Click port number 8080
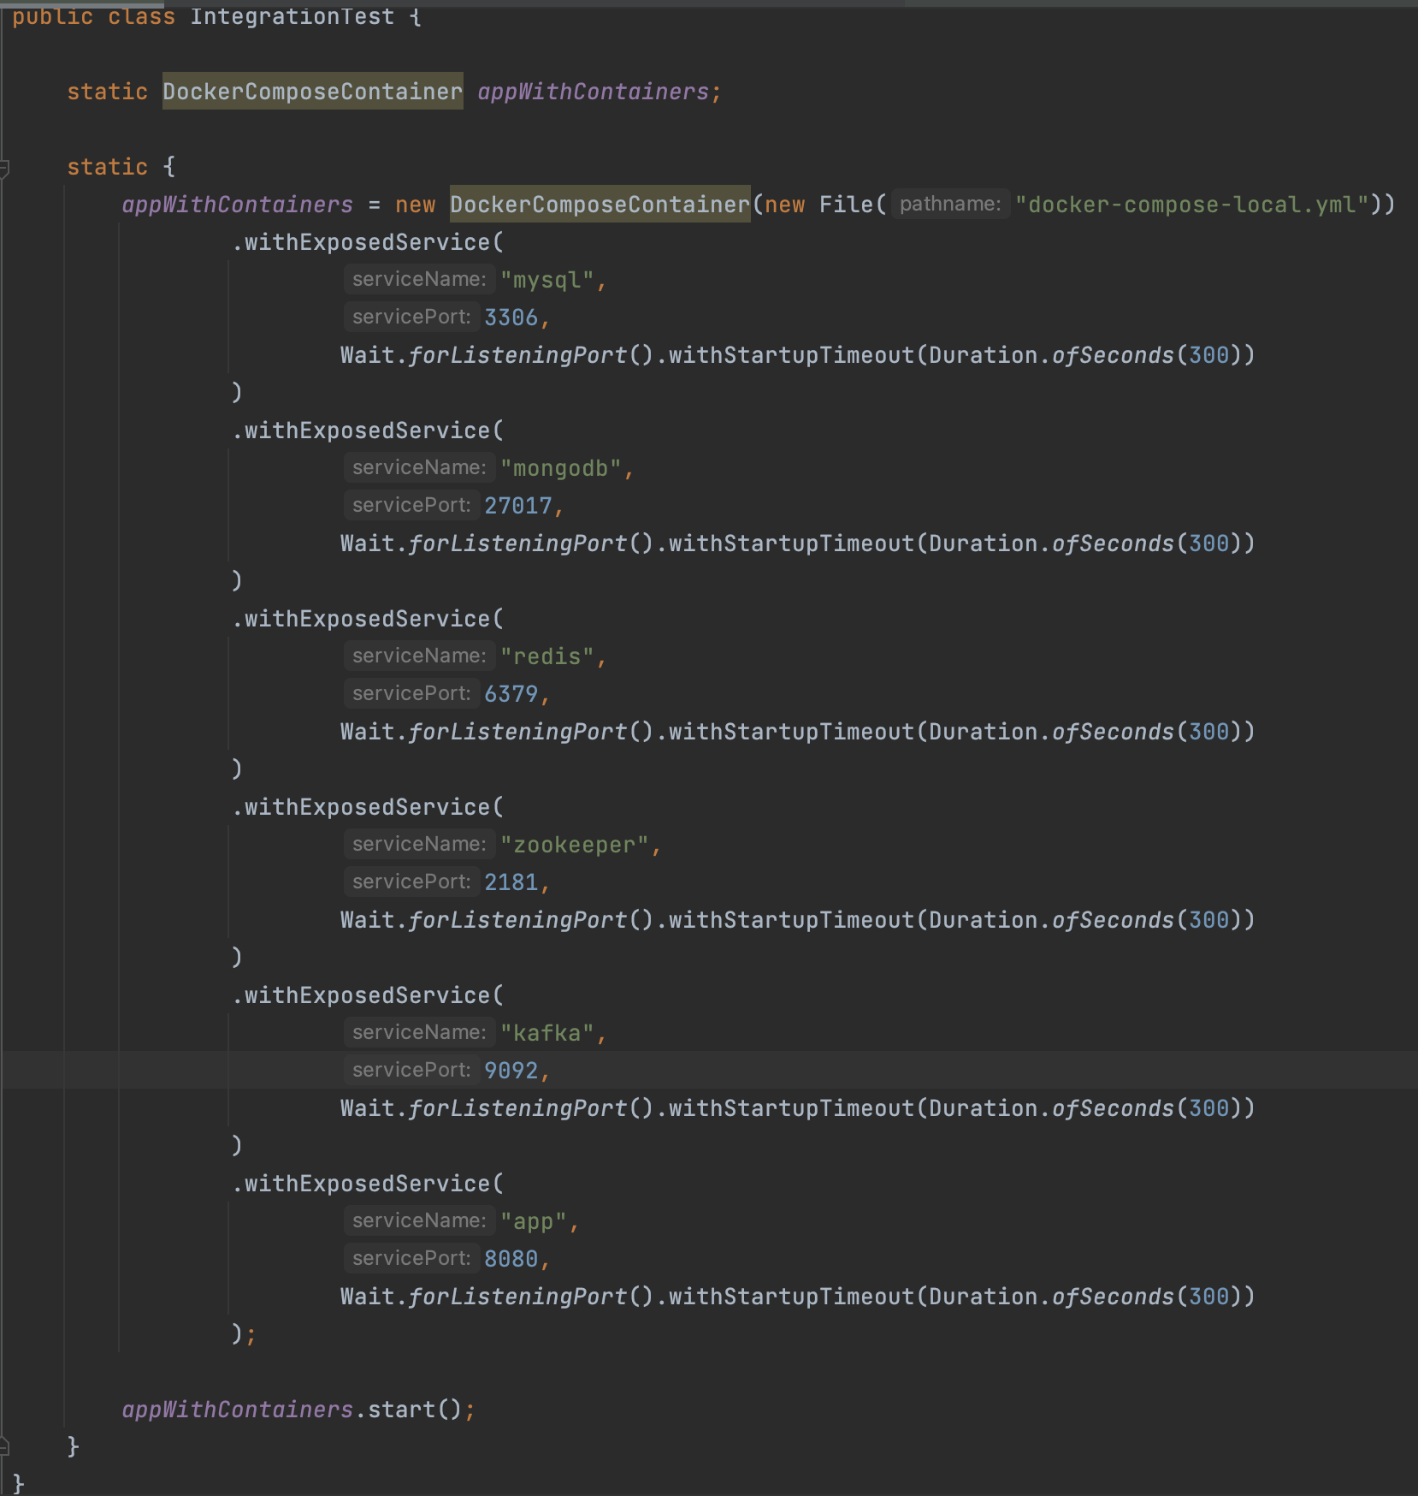The width and height of the screenshot is (1418, 1496). [511, 1259]
